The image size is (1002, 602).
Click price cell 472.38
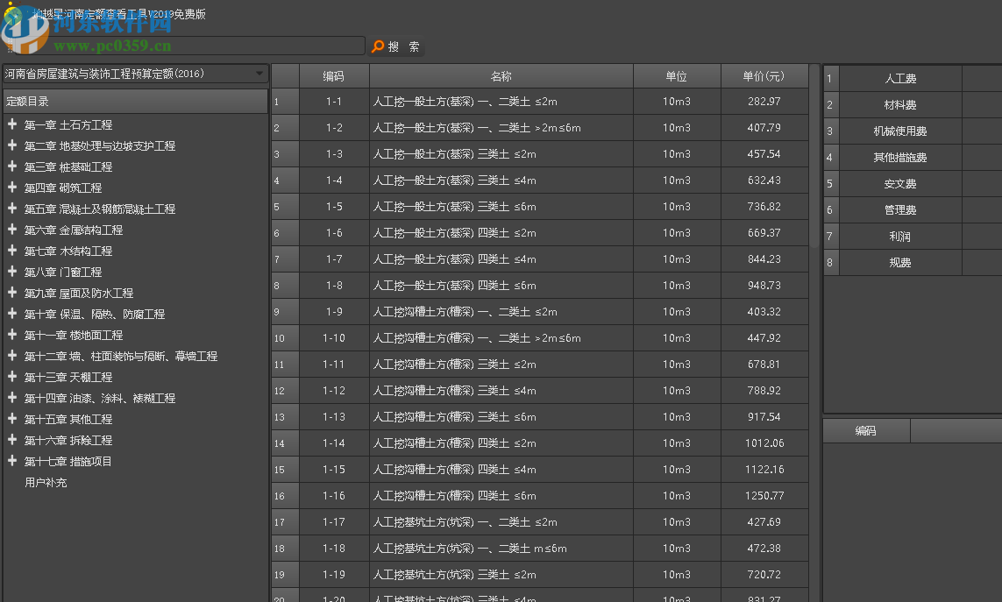click(x=764, y=549)
